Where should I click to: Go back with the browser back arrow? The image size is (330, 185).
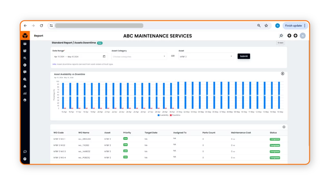[25, 26]
